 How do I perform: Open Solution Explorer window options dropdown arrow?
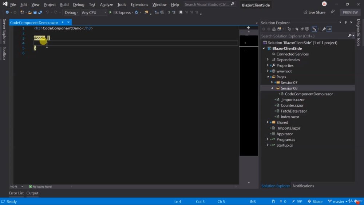pos(340,23)
